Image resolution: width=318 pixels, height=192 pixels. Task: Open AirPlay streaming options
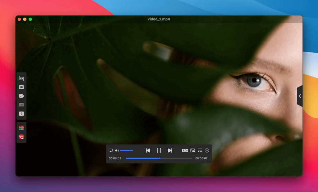(x=111, y=150)
